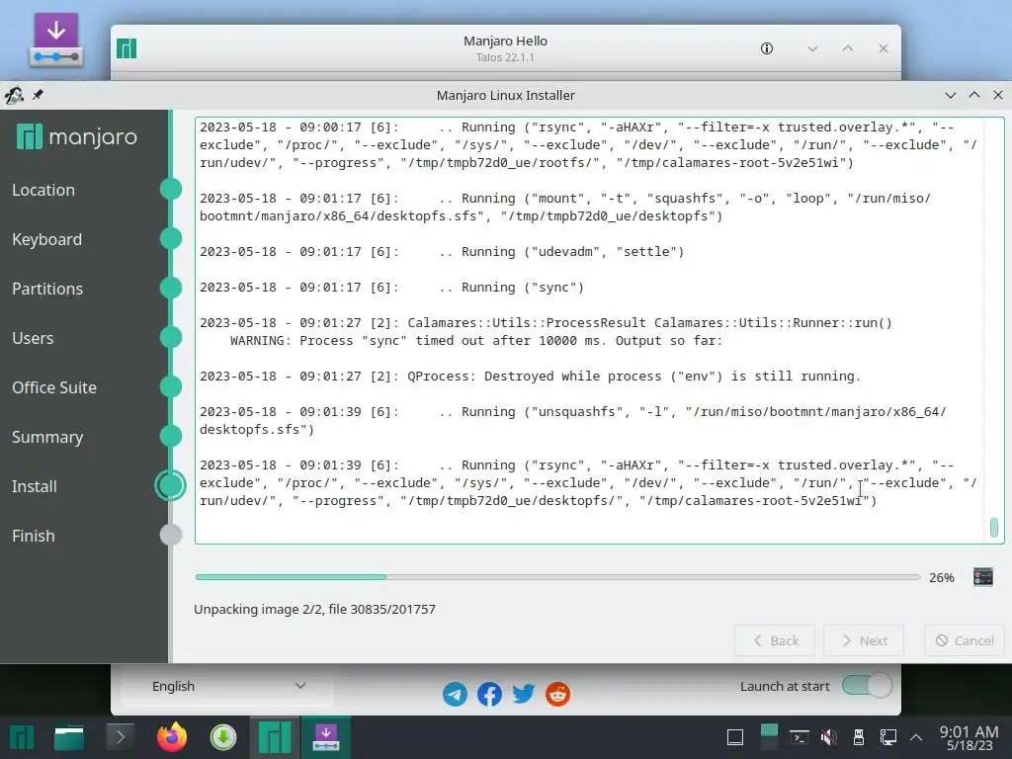Viewport: 1012px width, 759px height.
Task: Select the Keyboard step in sidebar
Action: pyautogui.click(x=47, y=239)
